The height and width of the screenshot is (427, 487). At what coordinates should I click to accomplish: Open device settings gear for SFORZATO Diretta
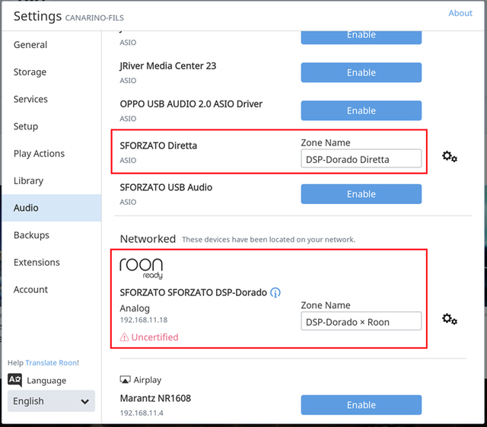[x=450, y=157]
